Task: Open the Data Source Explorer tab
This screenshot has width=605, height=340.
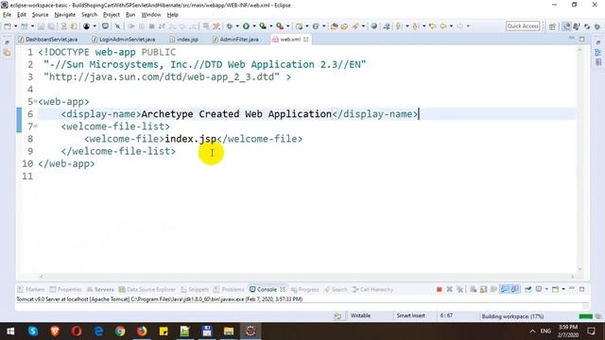Action: point(147,290)
